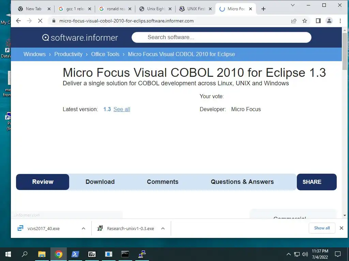Viewport: 349px width, 261px height.
Task: Click the scrollbar down arrow
Action: pos(345,215)
